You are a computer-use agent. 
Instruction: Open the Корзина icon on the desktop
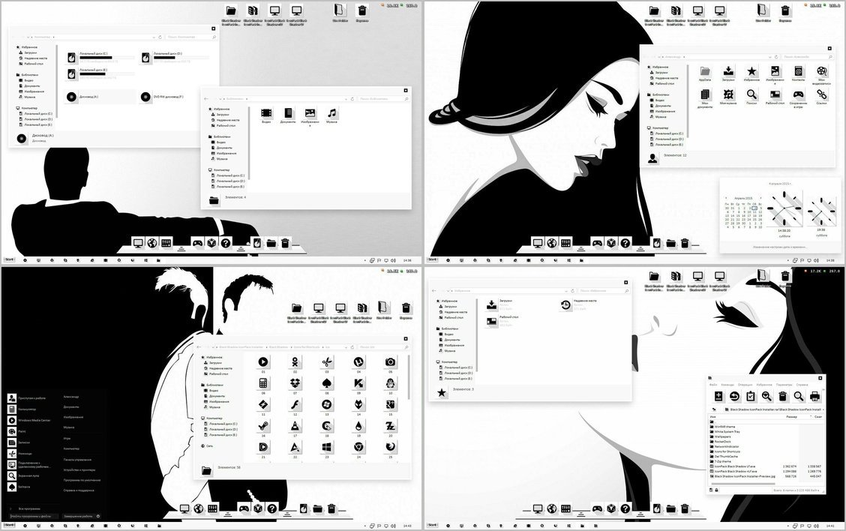point(361,12)
